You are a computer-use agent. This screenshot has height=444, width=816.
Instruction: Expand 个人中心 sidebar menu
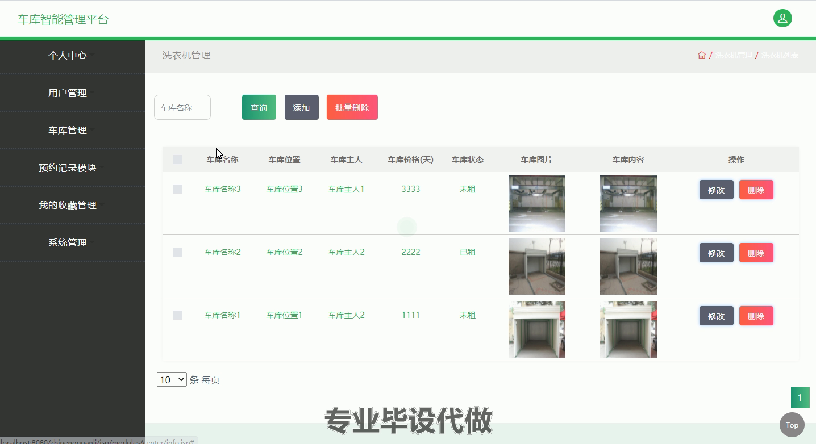73,56
